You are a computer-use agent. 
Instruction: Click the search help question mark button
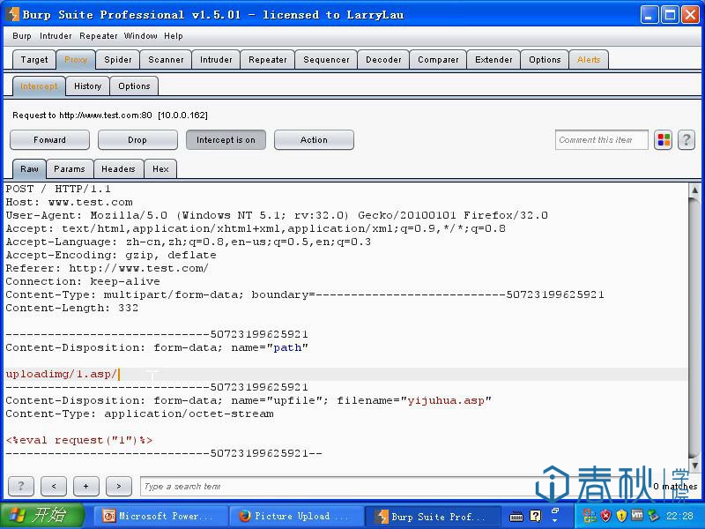pyautogui.click(x=20, y=486)
